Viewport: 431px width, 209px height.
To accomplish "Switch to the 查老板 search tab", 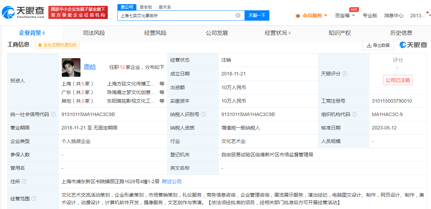I will [146, 7].
